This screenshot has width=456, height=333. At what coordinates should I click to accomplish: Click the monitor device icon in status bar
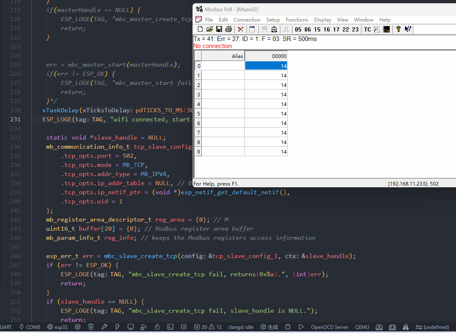pyautogui.click(x=130, y=327)
